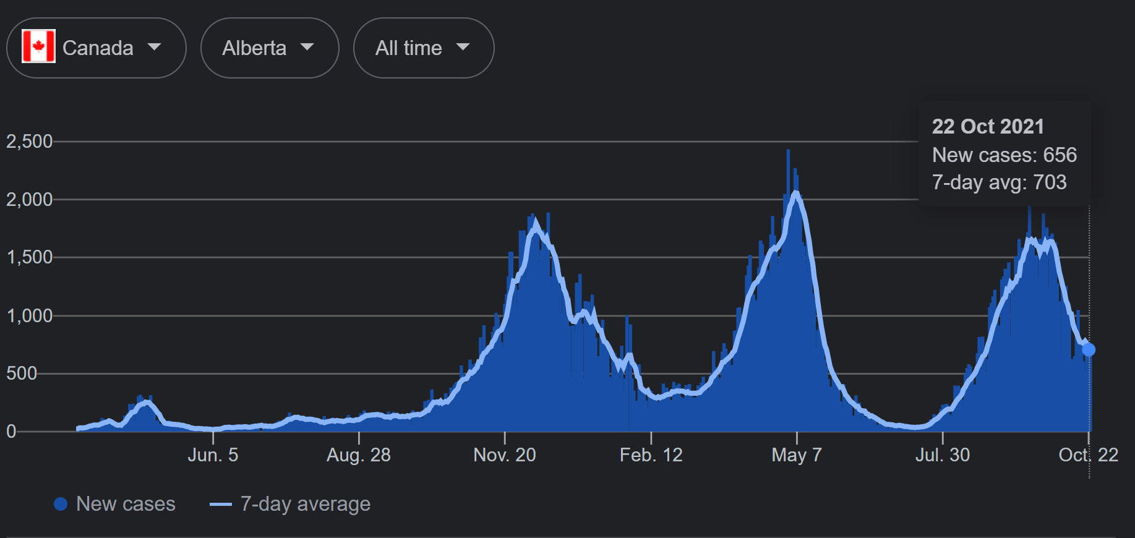
Task: Click the Feb. 12 axis label
Action: [651, 455]
